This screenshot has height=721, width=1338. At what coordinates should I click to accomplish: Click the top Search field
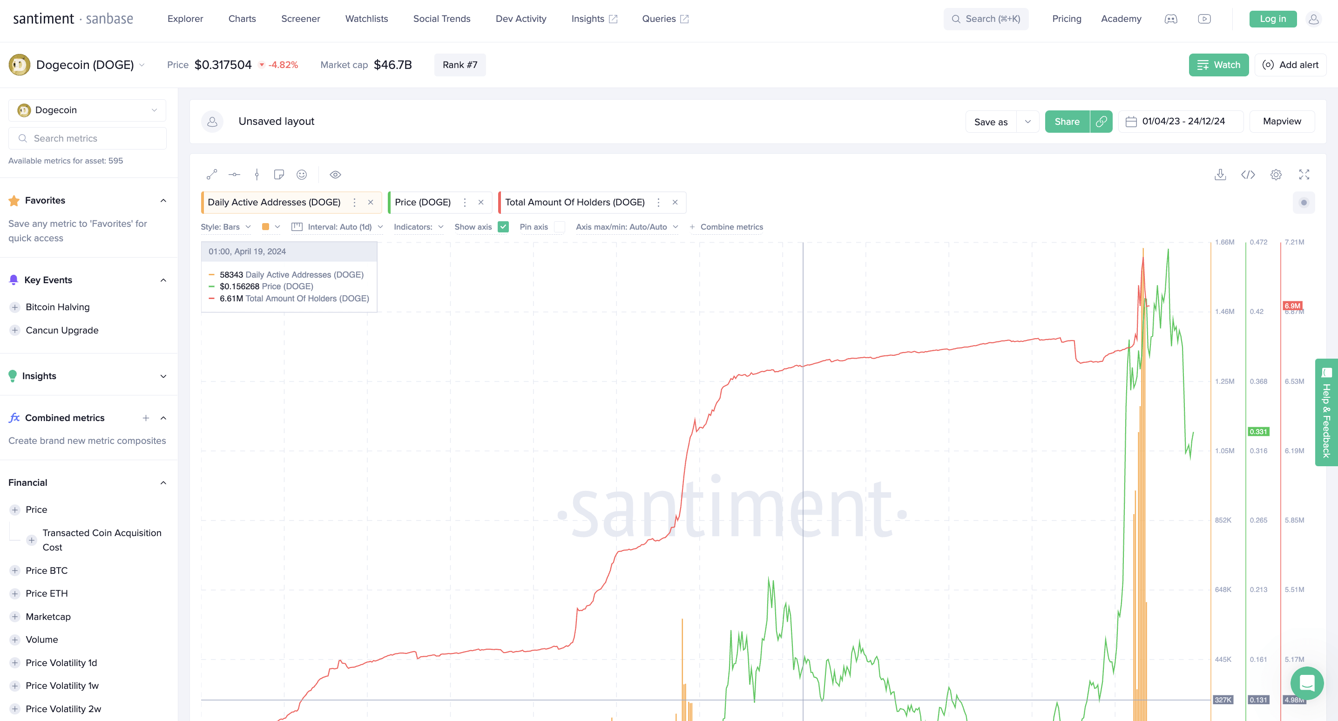[x=986, y=19]
